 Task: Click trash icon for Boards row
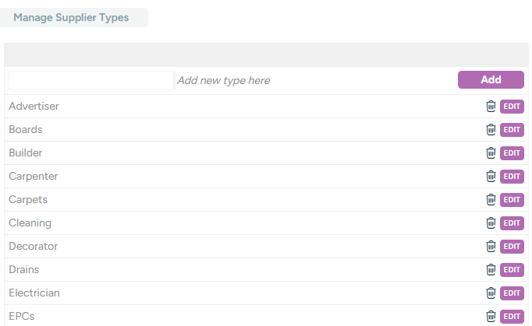point(491,130)
